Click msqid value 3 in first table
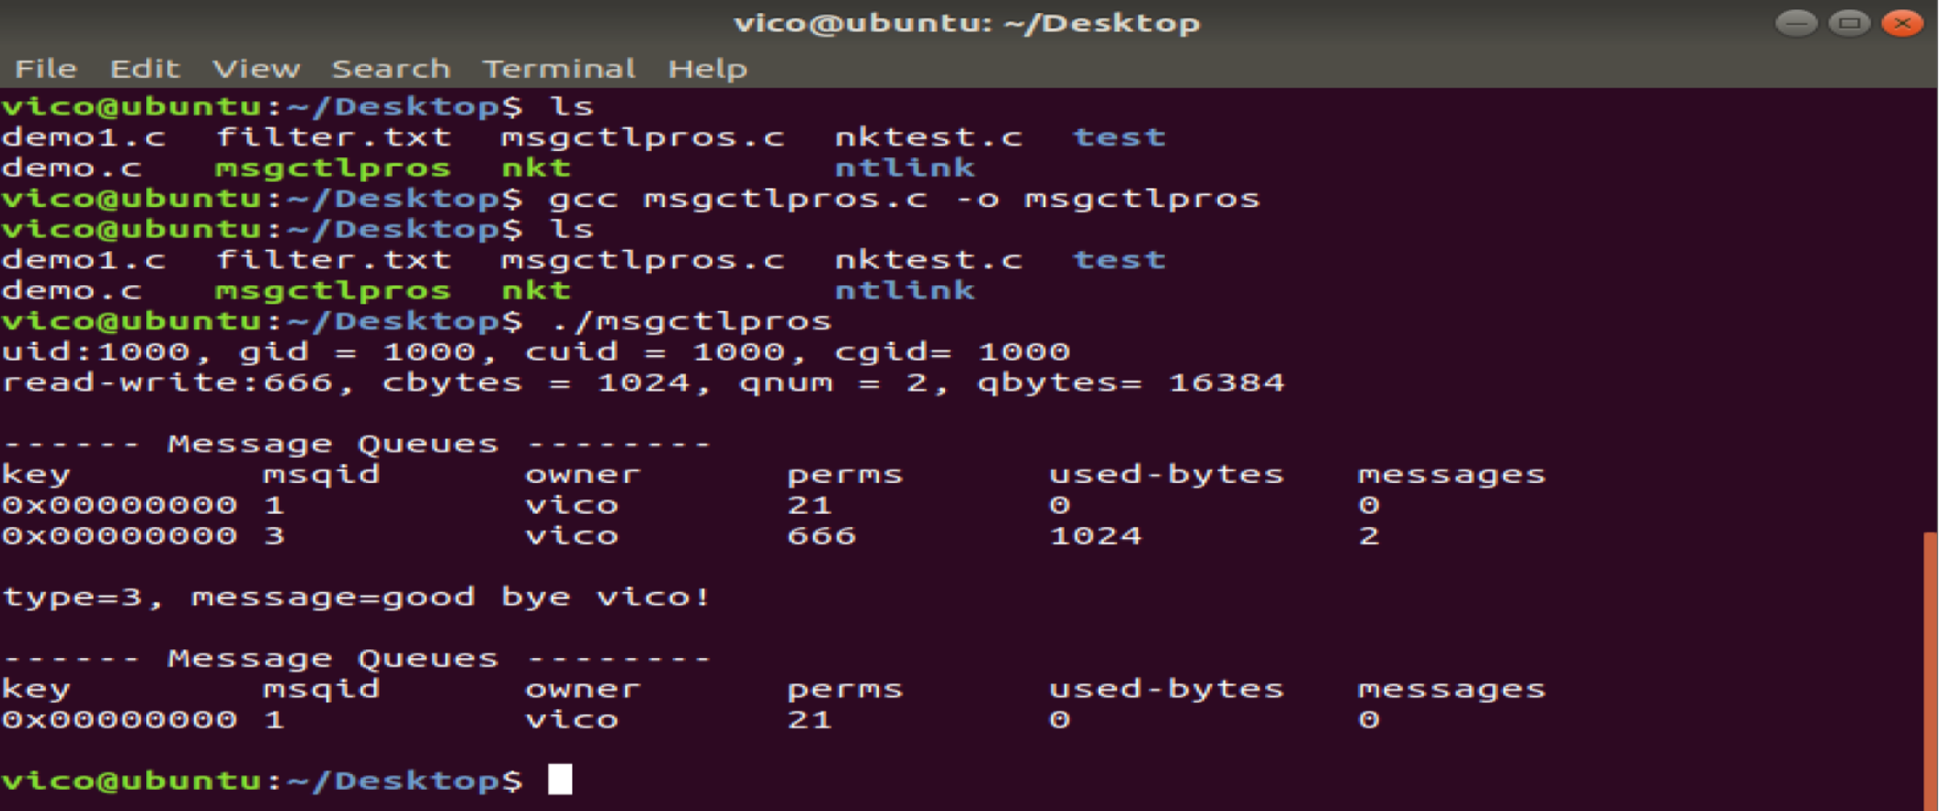 tap(274, 535)
